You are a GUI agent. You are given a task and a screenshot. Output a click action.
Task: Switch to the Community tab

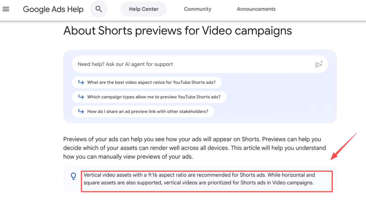(197, 9)
